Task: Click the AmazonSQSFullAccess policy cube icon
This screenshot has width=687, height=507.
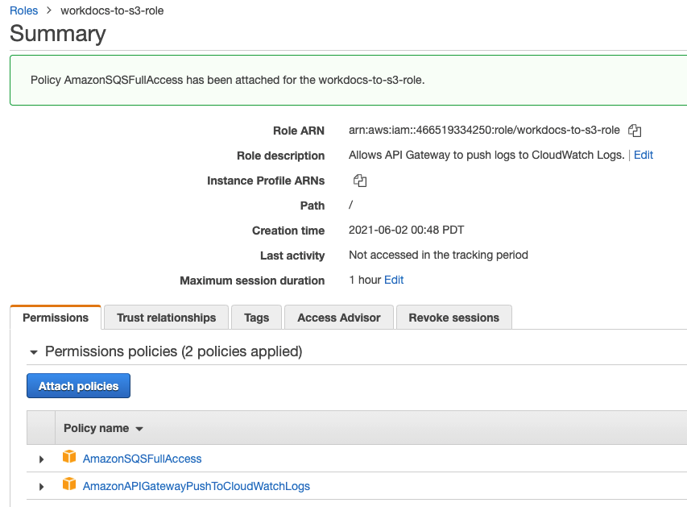Action: pyautogui.click(x=69, y=456)
